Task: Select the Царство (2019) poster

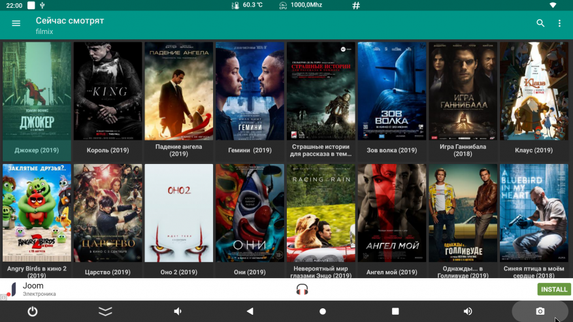Action: pos(108,213)
